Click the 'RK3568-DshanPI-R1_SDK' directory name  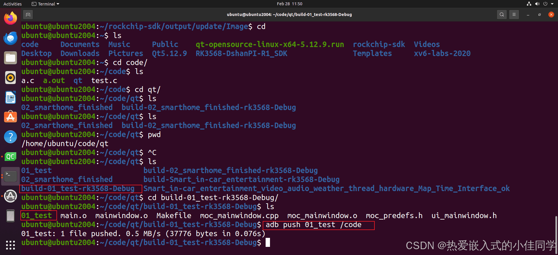tap(241, 53)
